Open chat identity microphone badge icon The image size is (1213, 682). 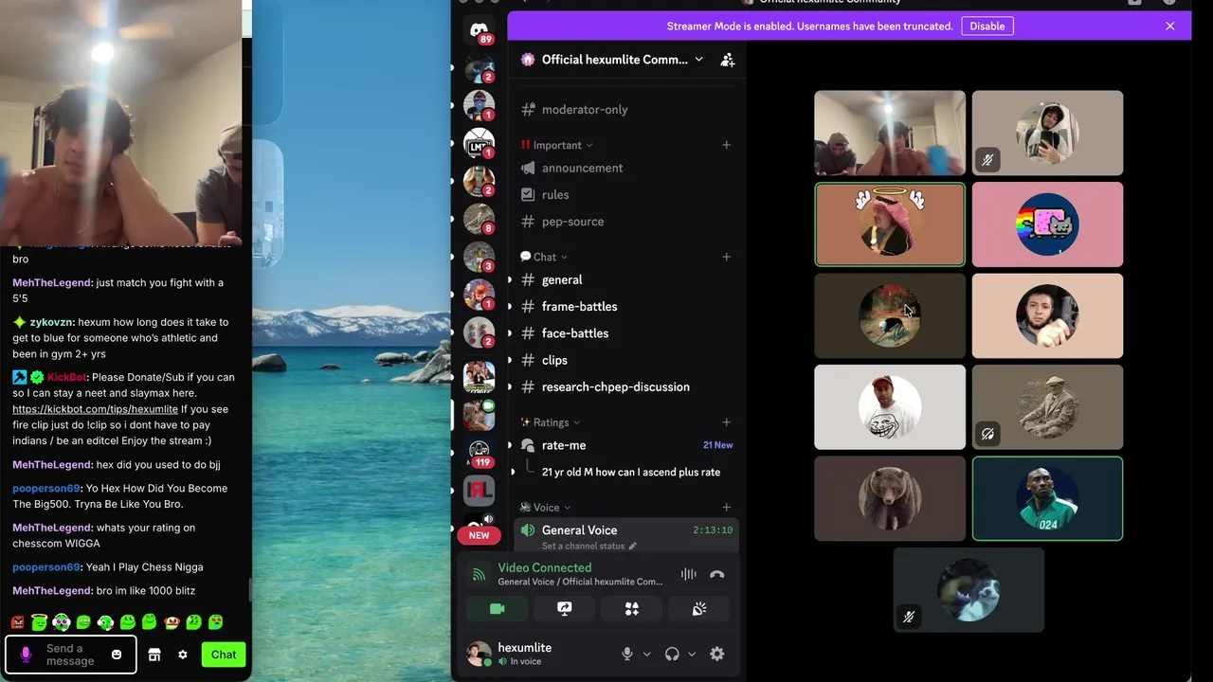click(x=26, y=655)
